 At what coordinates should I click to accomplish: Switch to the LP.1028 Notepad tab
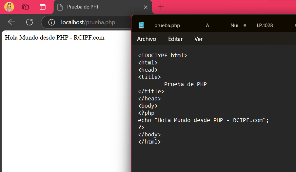[x=265, y=26]
